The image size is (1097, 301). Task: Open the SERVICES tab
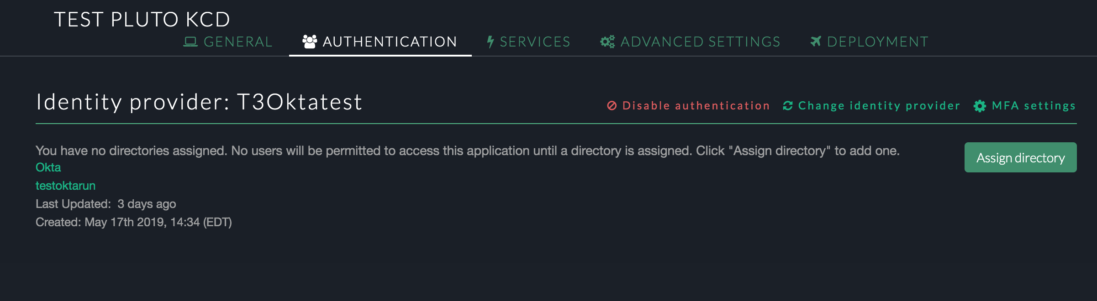(x=534, y=42)
